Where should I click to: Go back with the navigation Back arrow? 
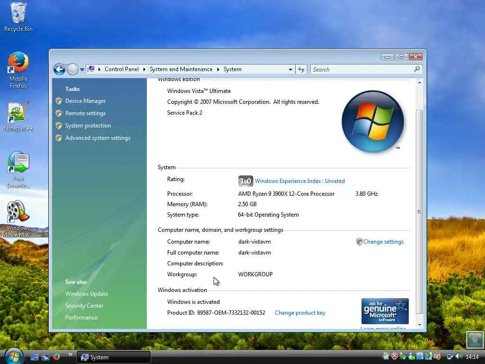pos(59,69)
